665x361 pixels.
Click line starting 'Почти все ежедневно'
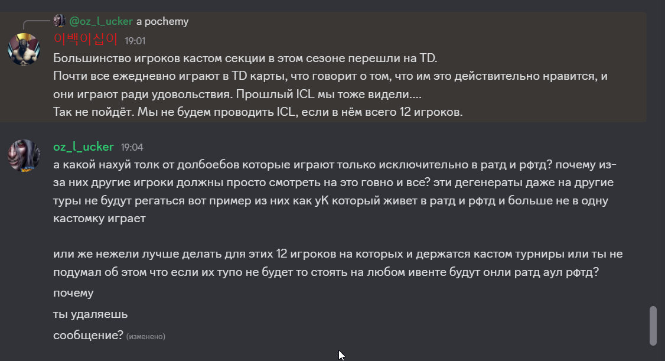click(330, 85)
